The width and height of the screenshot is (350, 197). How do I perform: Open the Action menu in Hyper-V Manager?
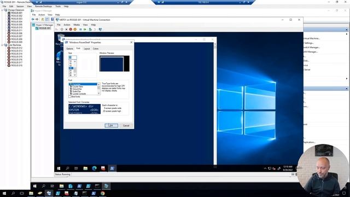[42, 15]
